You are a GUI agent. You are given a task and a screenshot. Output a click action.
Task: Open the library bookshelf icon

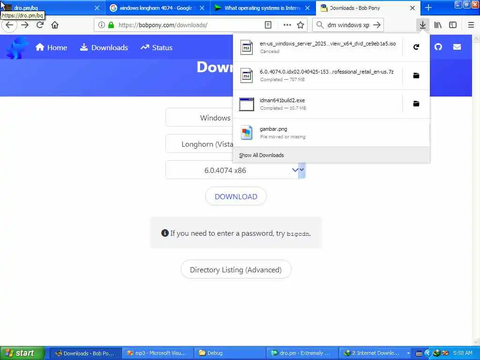(438, 25)
